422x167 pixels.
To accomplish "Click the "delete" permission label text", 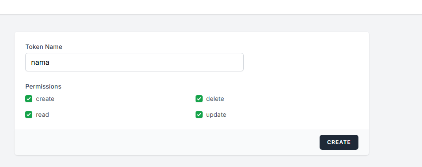I will tap(215, 99).
